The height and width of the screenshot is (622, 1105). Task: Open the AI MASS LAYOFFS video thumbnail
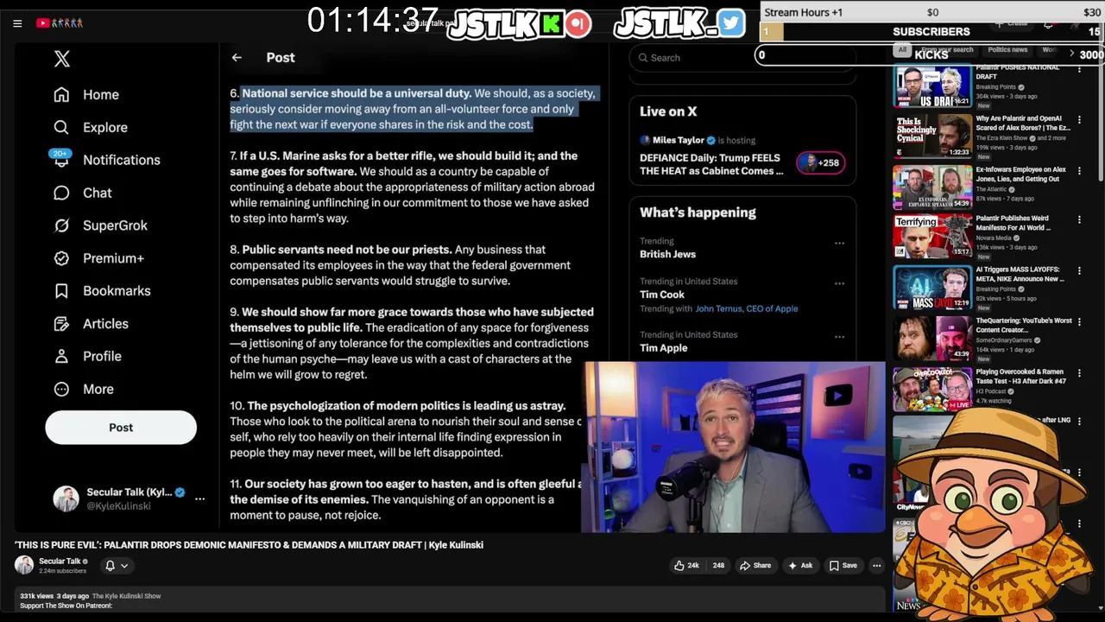click(x=932, y=288)
